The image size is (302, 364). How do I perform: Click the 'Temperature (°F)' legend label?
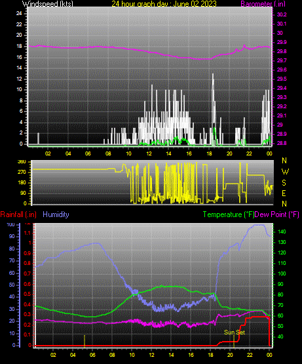point(229,214)
